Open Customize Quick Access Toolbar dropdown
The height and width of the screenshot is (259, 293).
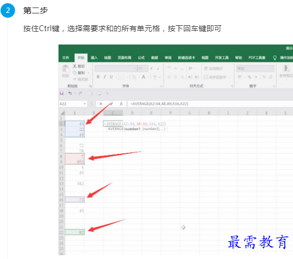107,93
